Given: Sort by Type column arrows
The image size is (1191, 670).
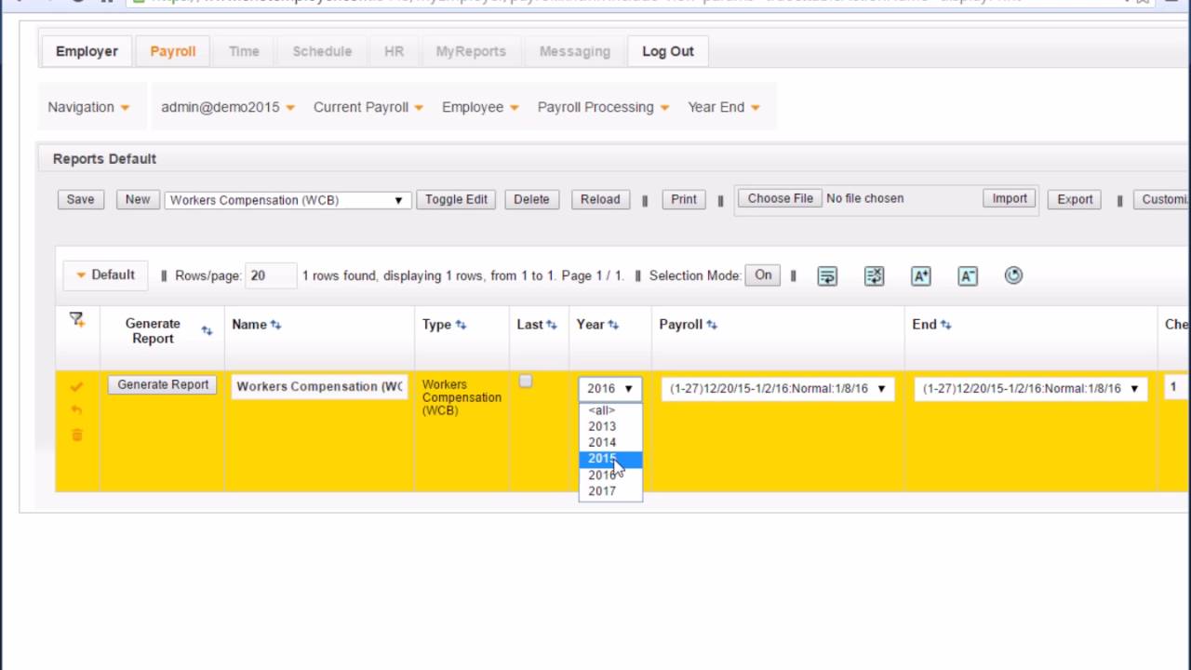Looking at the screenshot, I should (x=461, y=325).
